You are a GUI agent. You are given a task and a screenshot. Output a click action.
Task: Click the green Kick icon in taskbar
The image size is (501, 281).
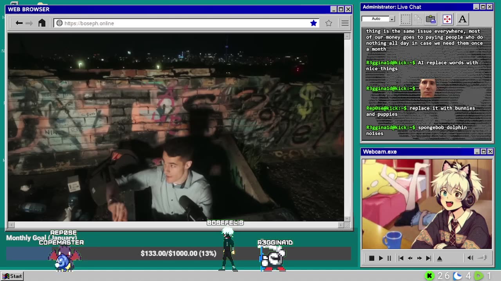tap(429, 276)
